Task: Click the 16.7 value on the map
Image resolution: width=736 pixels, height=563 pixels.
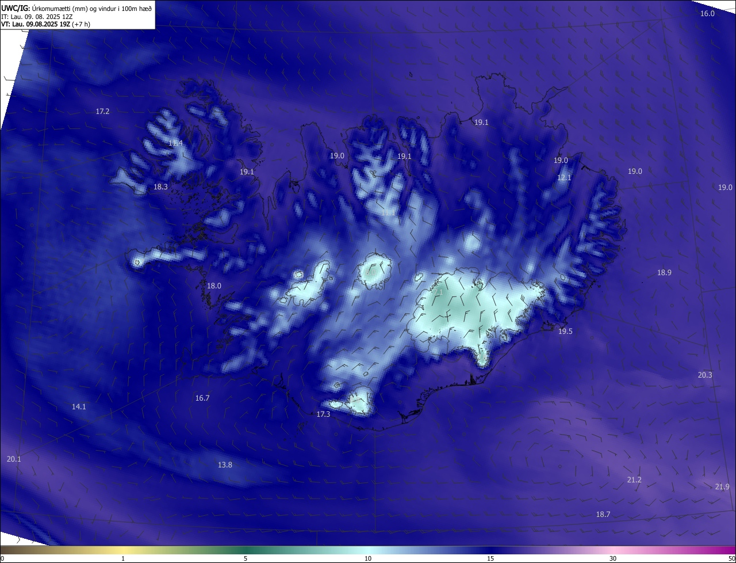Action: pyautogui.click(x=202, y=398)
